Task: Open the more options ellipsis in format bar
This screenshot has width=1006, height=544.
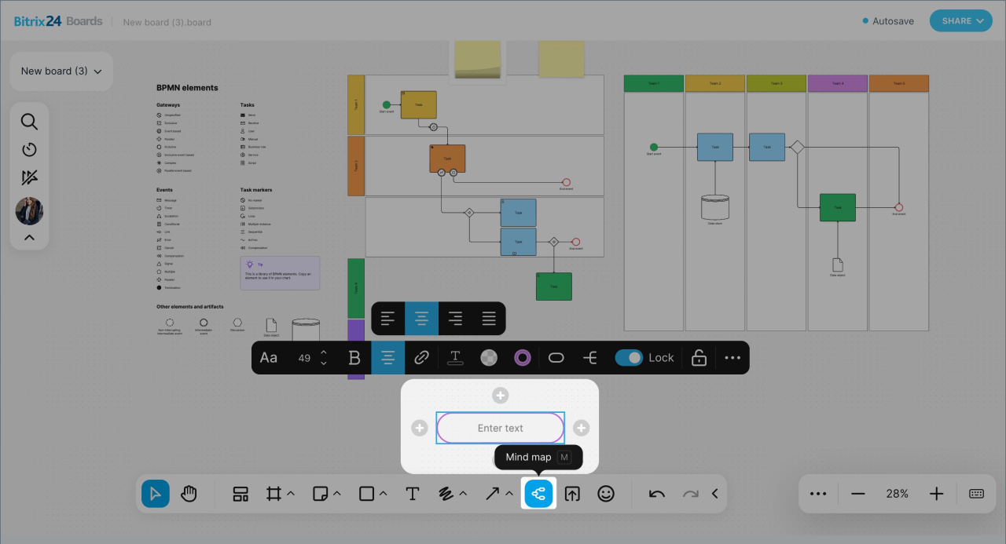Action: click(x=732, y=358)
